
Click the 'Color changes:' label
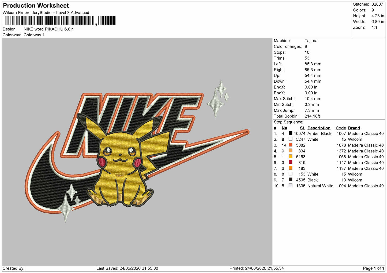[288, 47]
